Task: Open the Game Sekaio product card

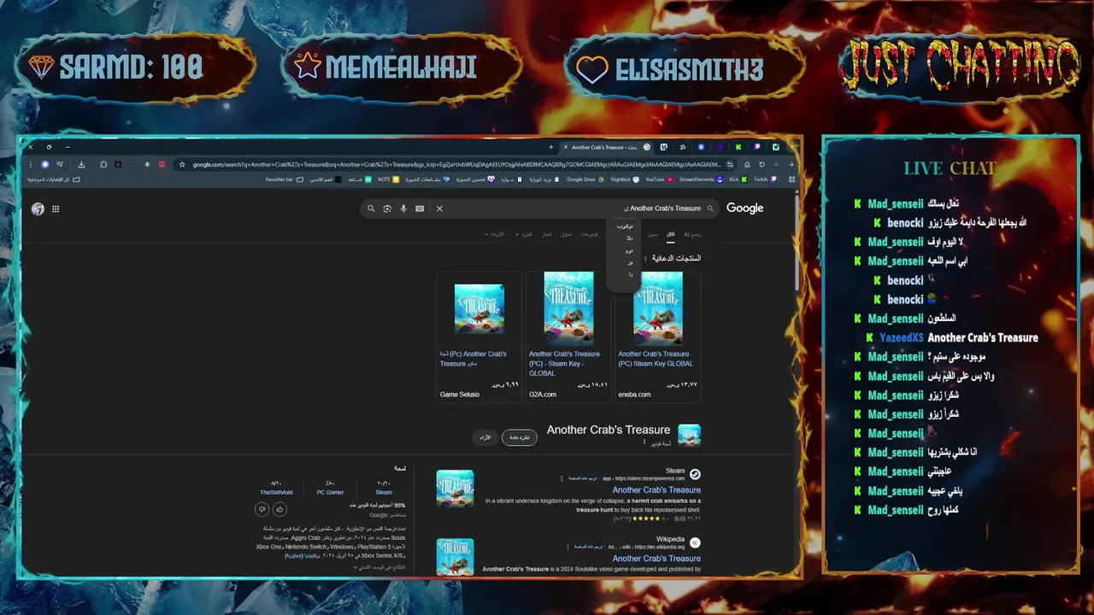Action: click(x=479, y=336)
